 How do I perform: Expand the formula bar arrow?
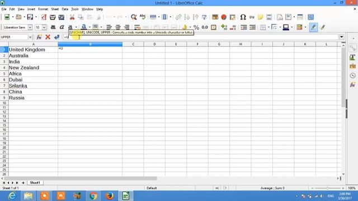pyautogui.click(x=342, y=37)
